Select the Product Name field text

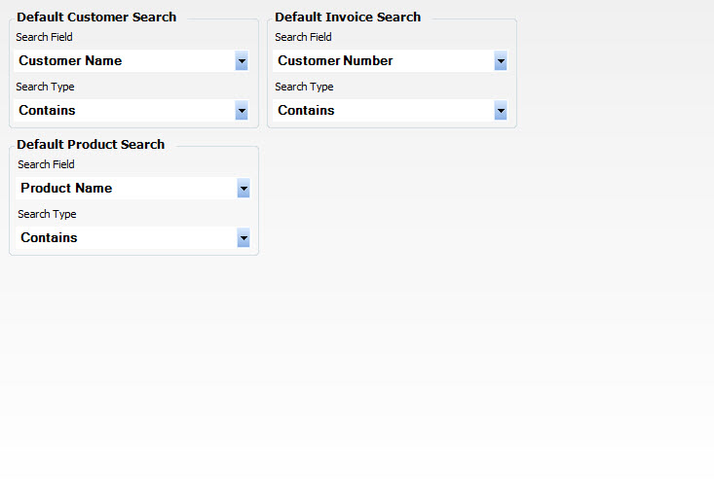tap(66, 188)
